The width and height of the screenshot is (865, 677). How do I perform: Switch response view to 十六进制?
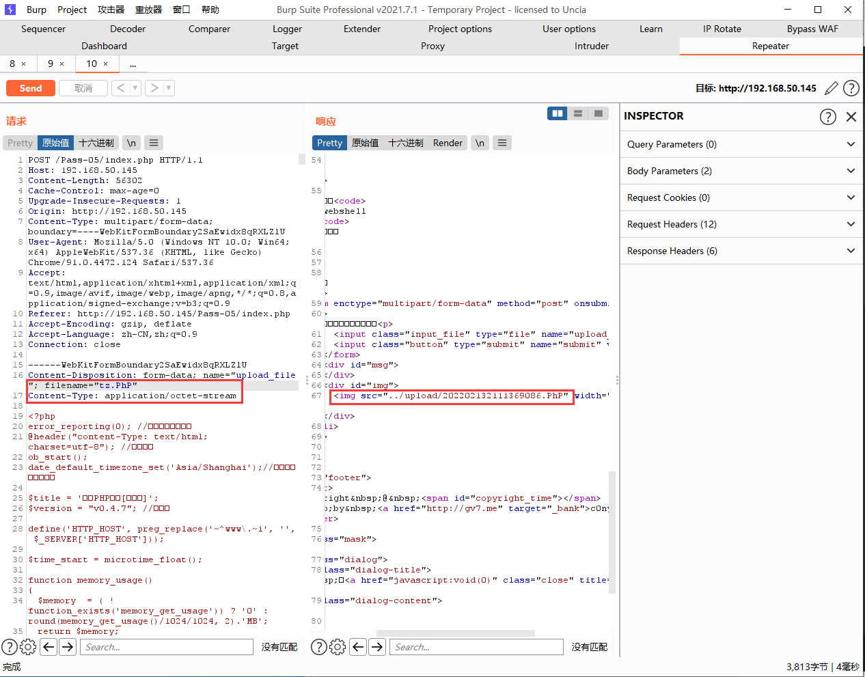pyautogui.click(x=406, y=143)
